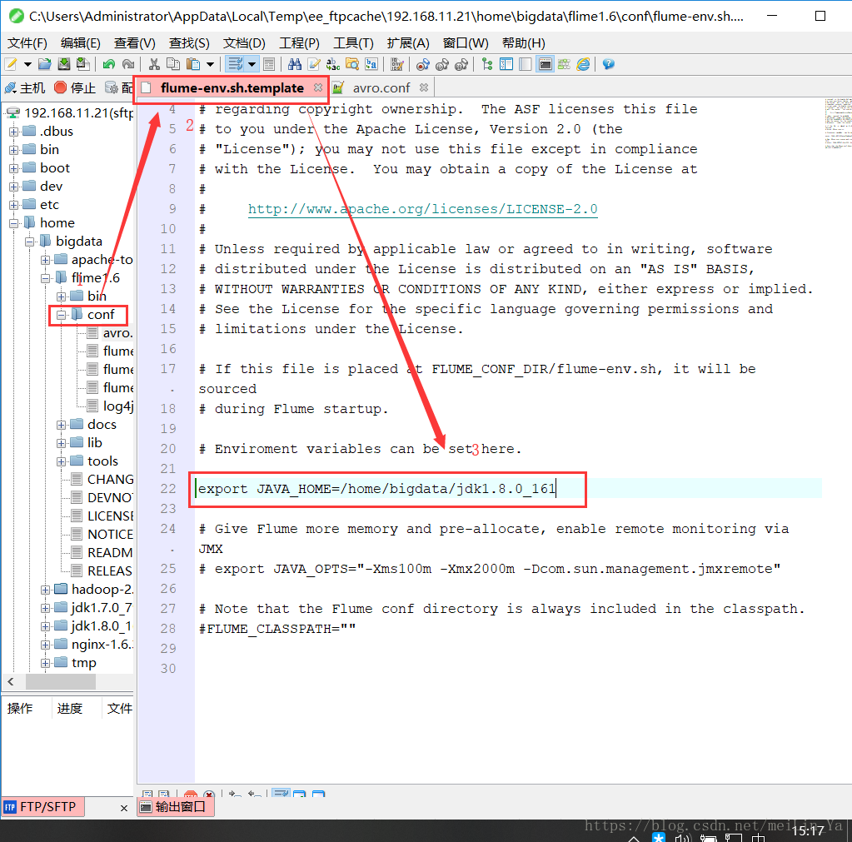
Task: Click the gray Redo arrow
Action: point(128,65)
